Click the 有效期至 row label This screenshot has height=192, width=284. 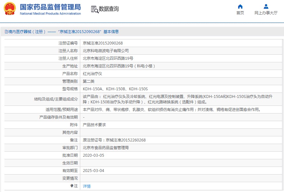pos(70,171)
